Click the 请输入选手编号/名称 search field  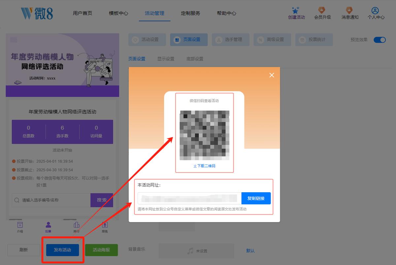click(x=51, y=200)
